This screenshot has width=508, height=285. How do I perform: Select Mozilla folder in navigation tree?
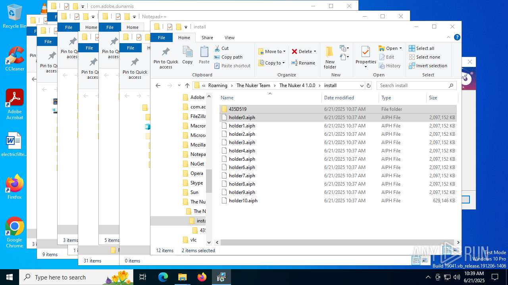[194, 145]
